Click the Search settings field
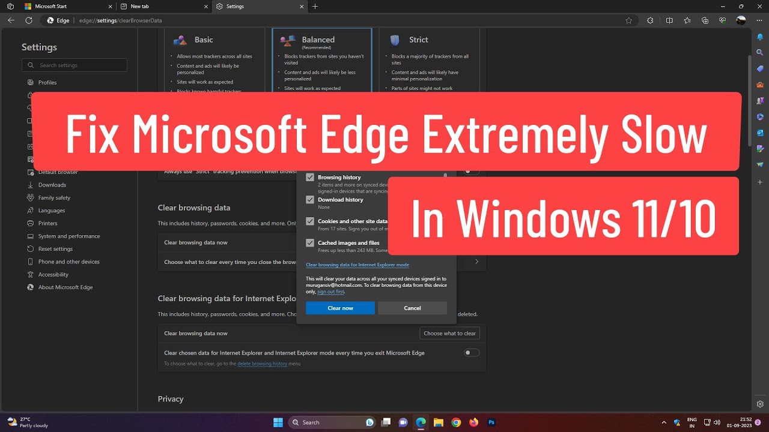This screenshot has height=432, width=769. click(x=74, y=65)
